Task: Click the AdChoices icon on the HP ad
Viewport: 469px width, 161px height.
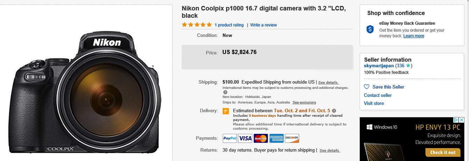Action: click(x=456, y=120)
